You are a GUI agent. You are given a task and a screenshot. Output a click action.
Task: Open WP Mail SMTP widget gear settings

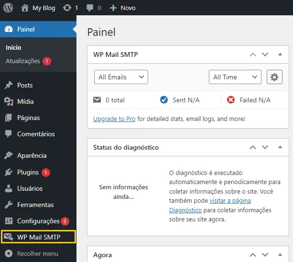point(274,77)
